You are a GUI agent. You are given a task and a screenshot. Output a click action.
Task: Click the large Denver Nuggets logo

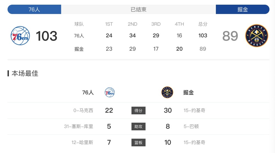click(x=257, y=36)
